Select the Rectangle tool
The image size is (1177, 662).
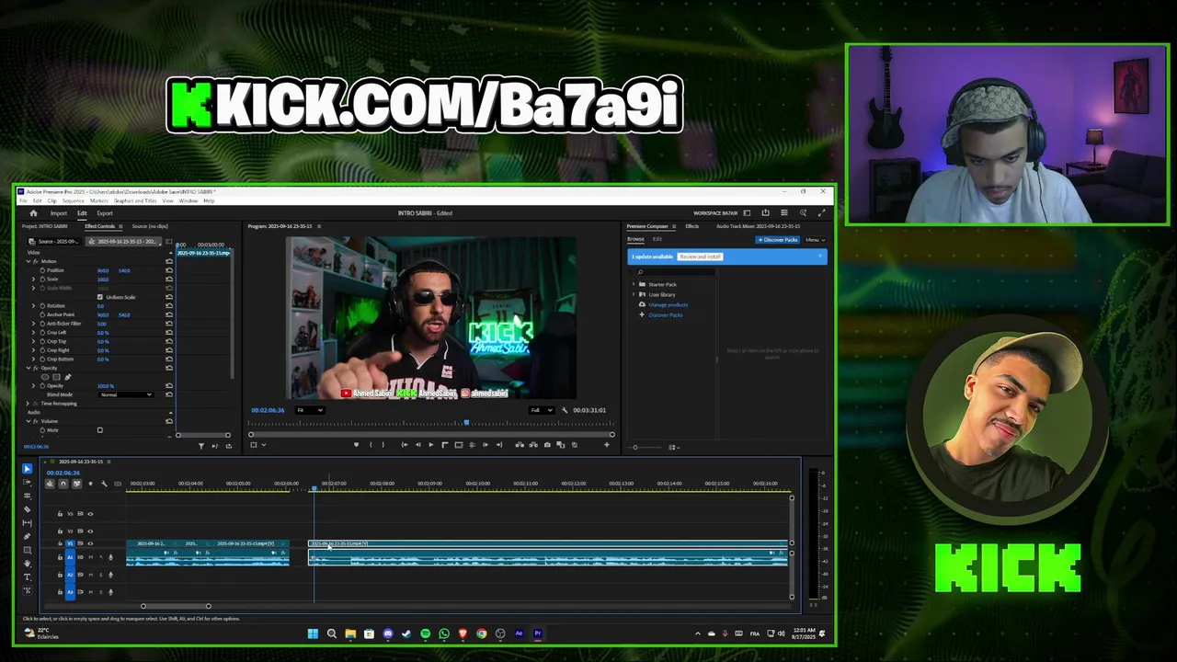point(27,550)
